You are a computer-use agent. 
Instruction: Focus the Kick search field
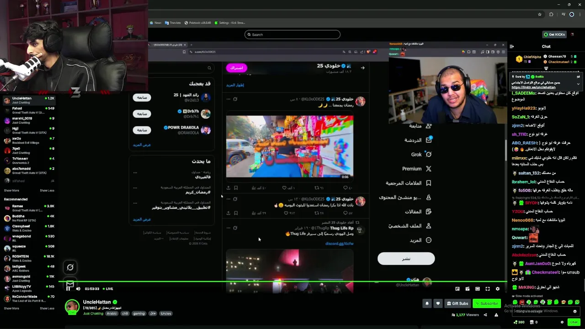292,34
